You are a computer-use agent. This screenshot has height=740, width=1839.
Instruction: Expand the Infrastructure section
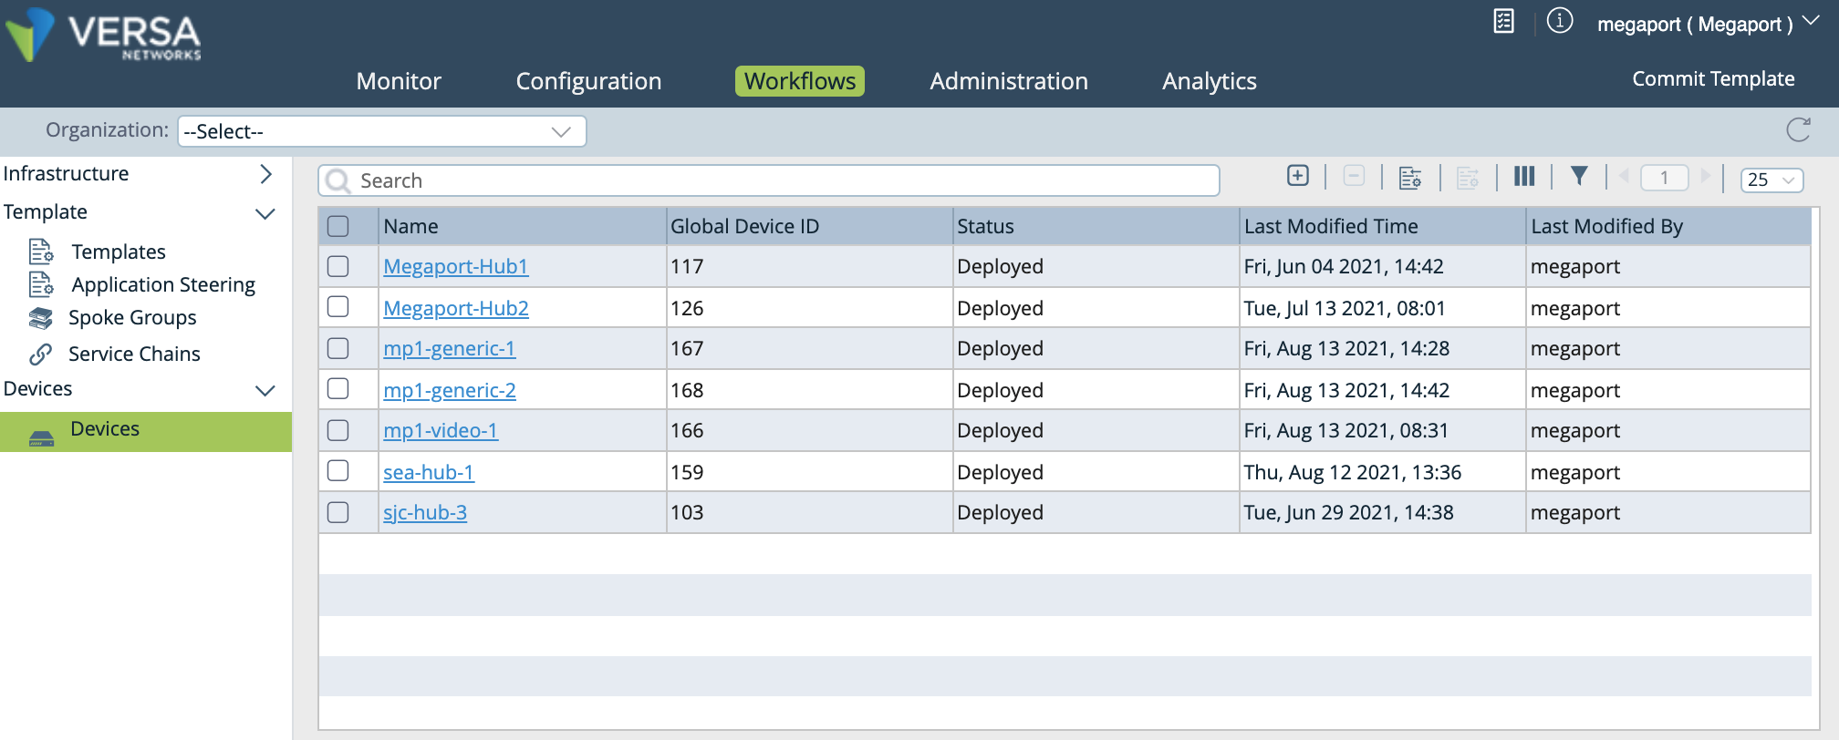(265, 174)
